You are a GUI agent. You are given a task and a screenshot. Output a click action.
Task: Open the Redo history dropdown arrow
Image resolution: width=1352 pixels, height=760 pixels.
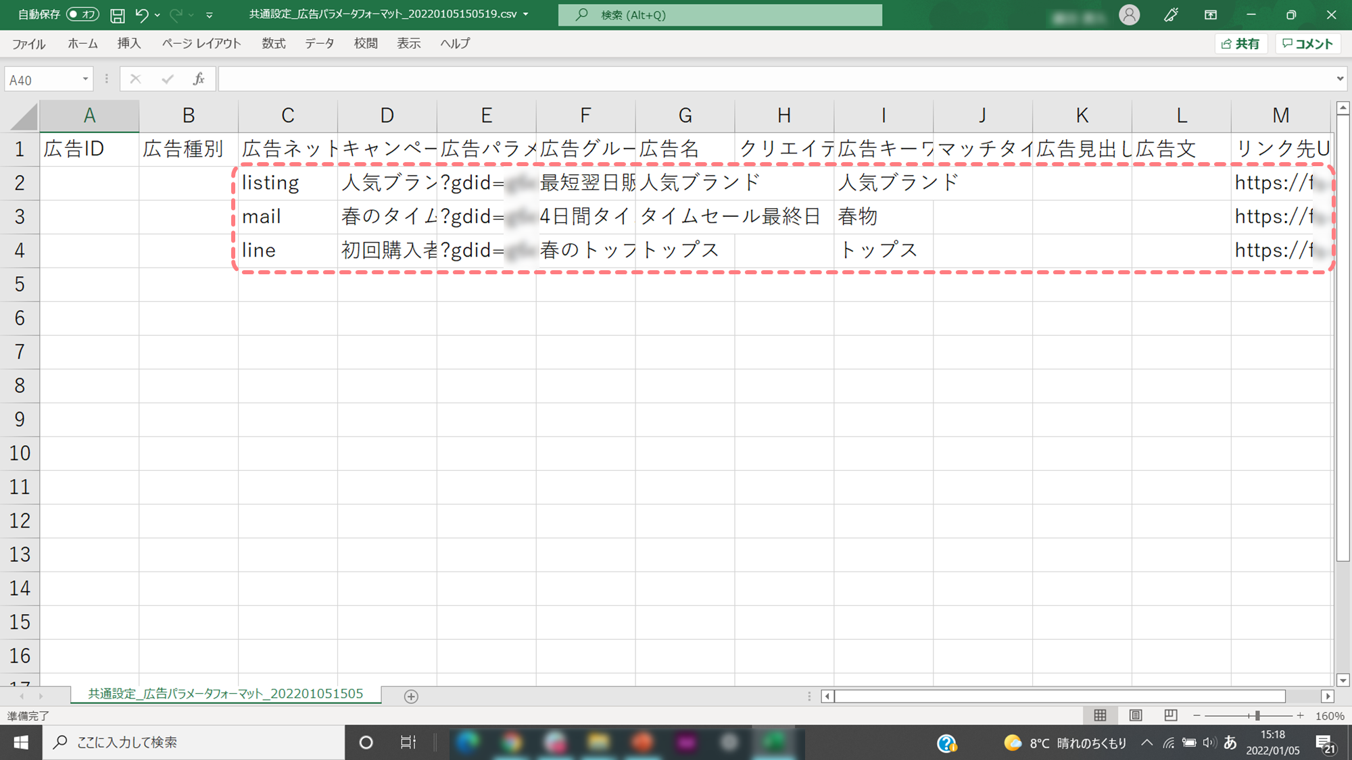point(192,15)
